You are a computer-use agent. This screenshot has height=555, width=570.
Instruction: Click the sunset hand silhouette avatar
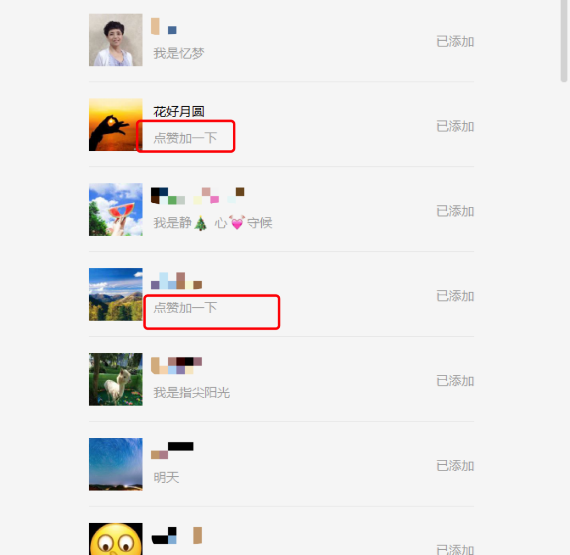(116, 125)
